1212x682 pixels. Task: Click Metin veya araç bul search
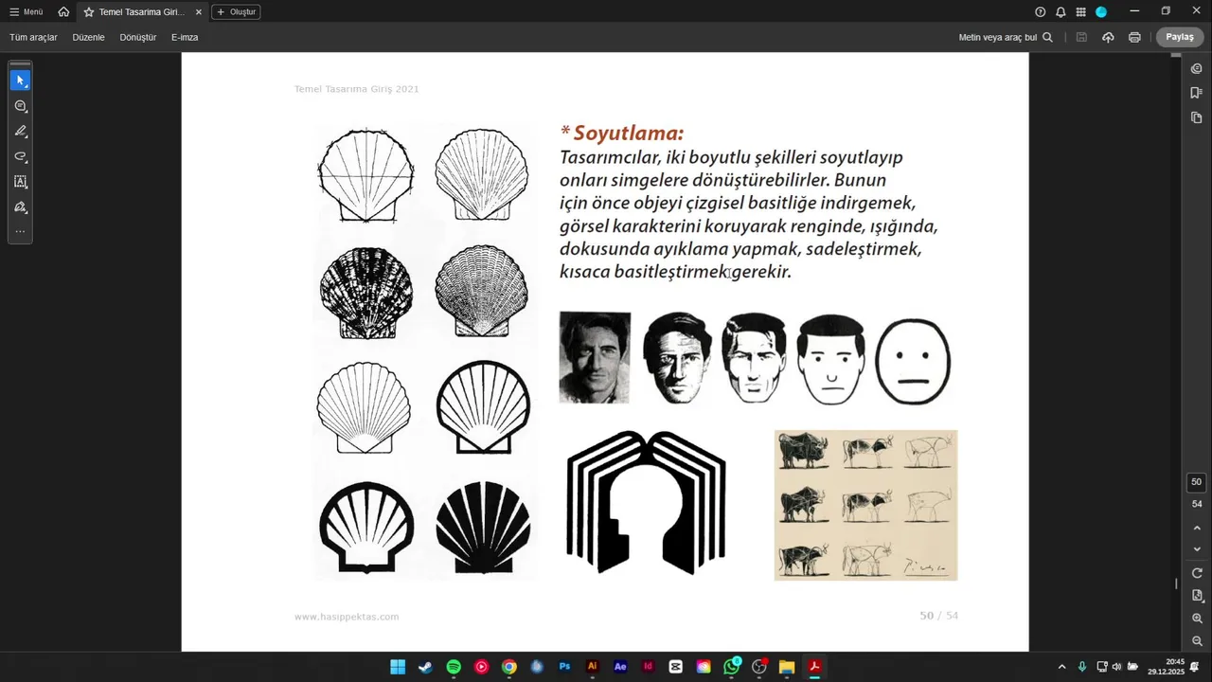point(1006,37)
